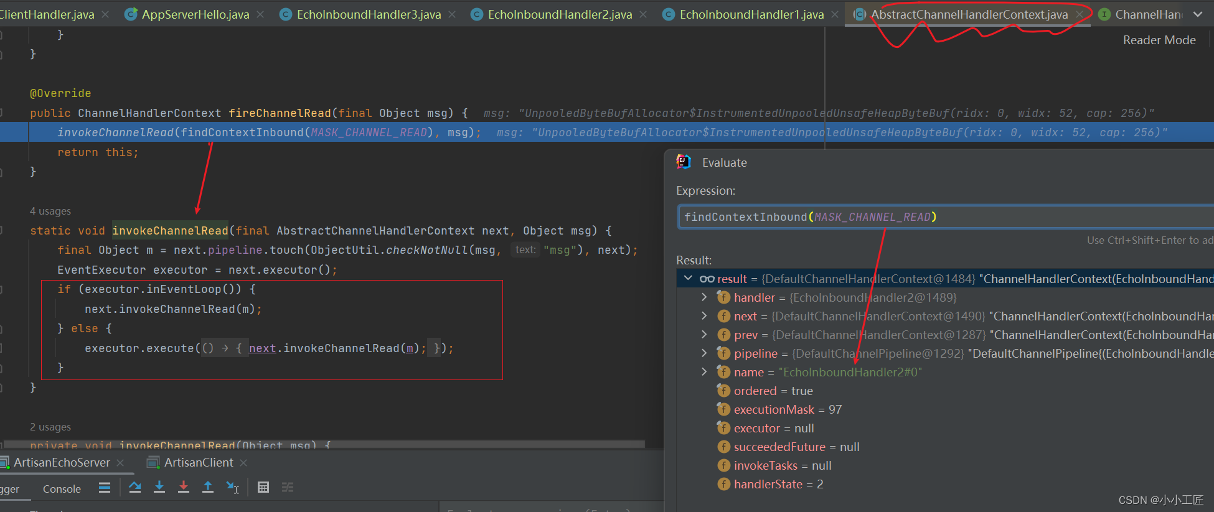Click the Step Out debugger icon
Screen dimensions: 1214x512
pos(208,487)
